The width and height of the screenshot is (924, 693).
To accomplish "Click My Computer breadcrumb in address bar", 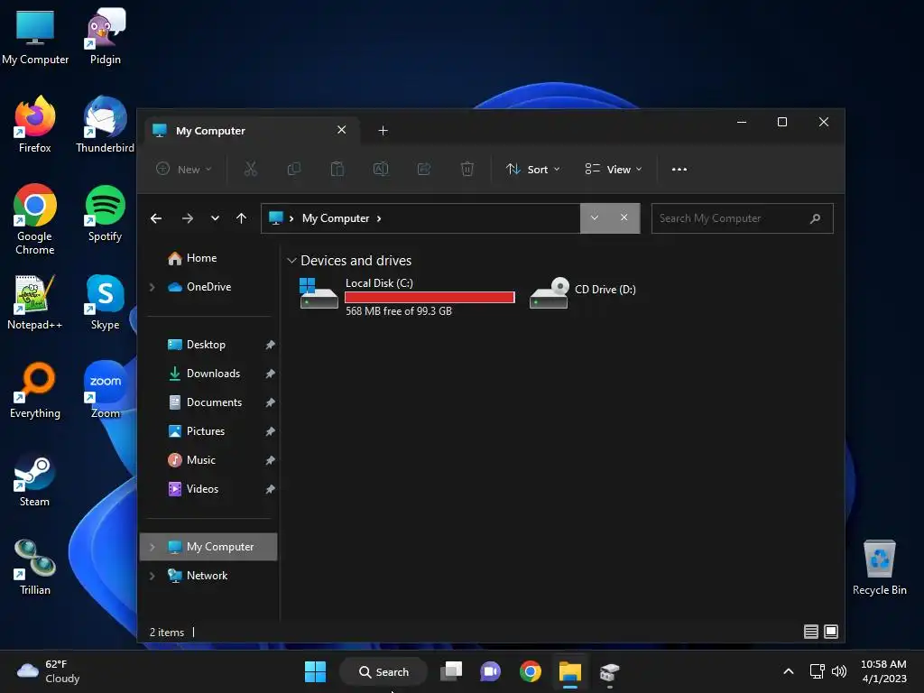I will (x=336, y=218).
